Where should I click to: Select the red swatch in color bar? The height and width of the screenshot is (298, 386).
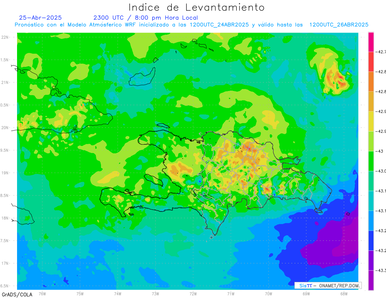371,61
